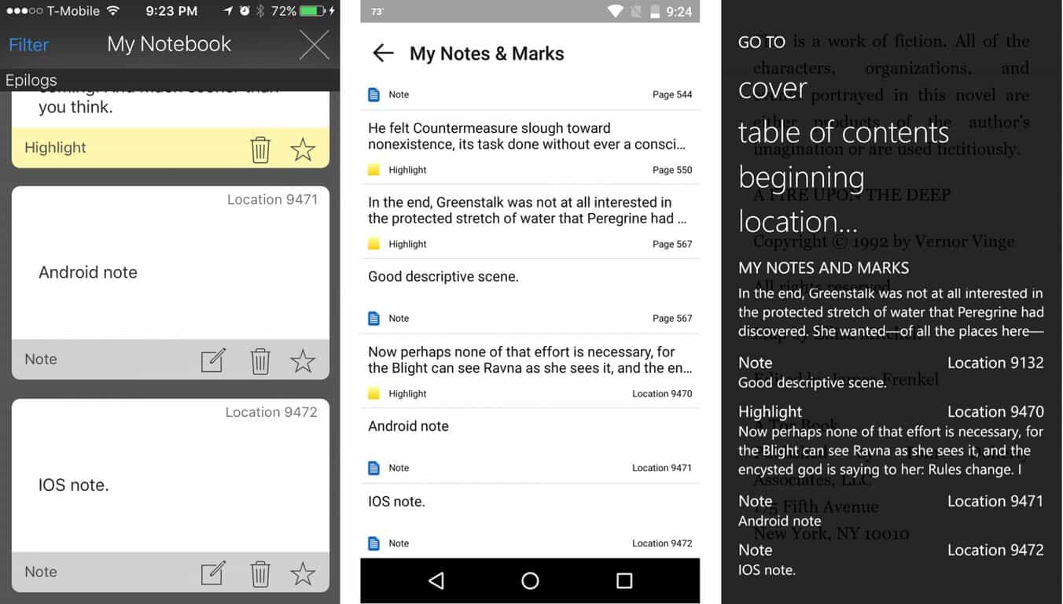Choose 'table of contents' in Go To
The height and width of the screenshot is (604, 1063).
click(x=843, y=133)
